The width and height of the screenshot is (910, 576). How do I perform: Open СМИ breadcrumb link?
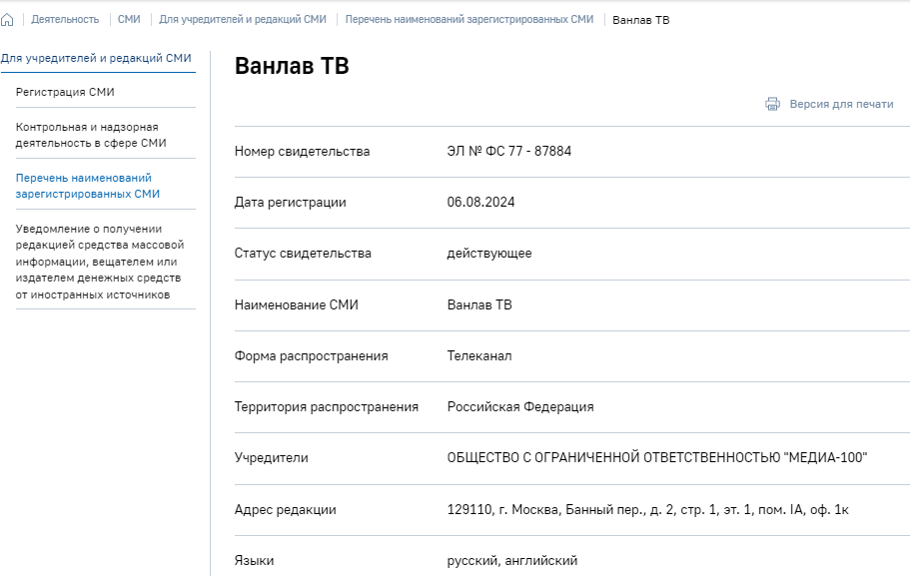(x=129, y=20)
